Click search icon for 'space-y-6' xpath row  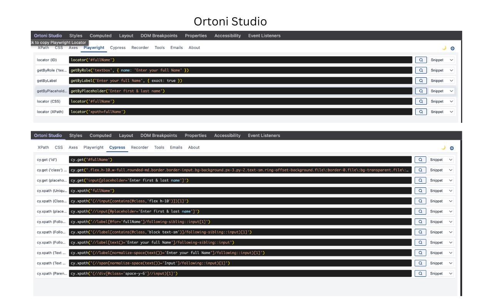(x=420, y=274)
